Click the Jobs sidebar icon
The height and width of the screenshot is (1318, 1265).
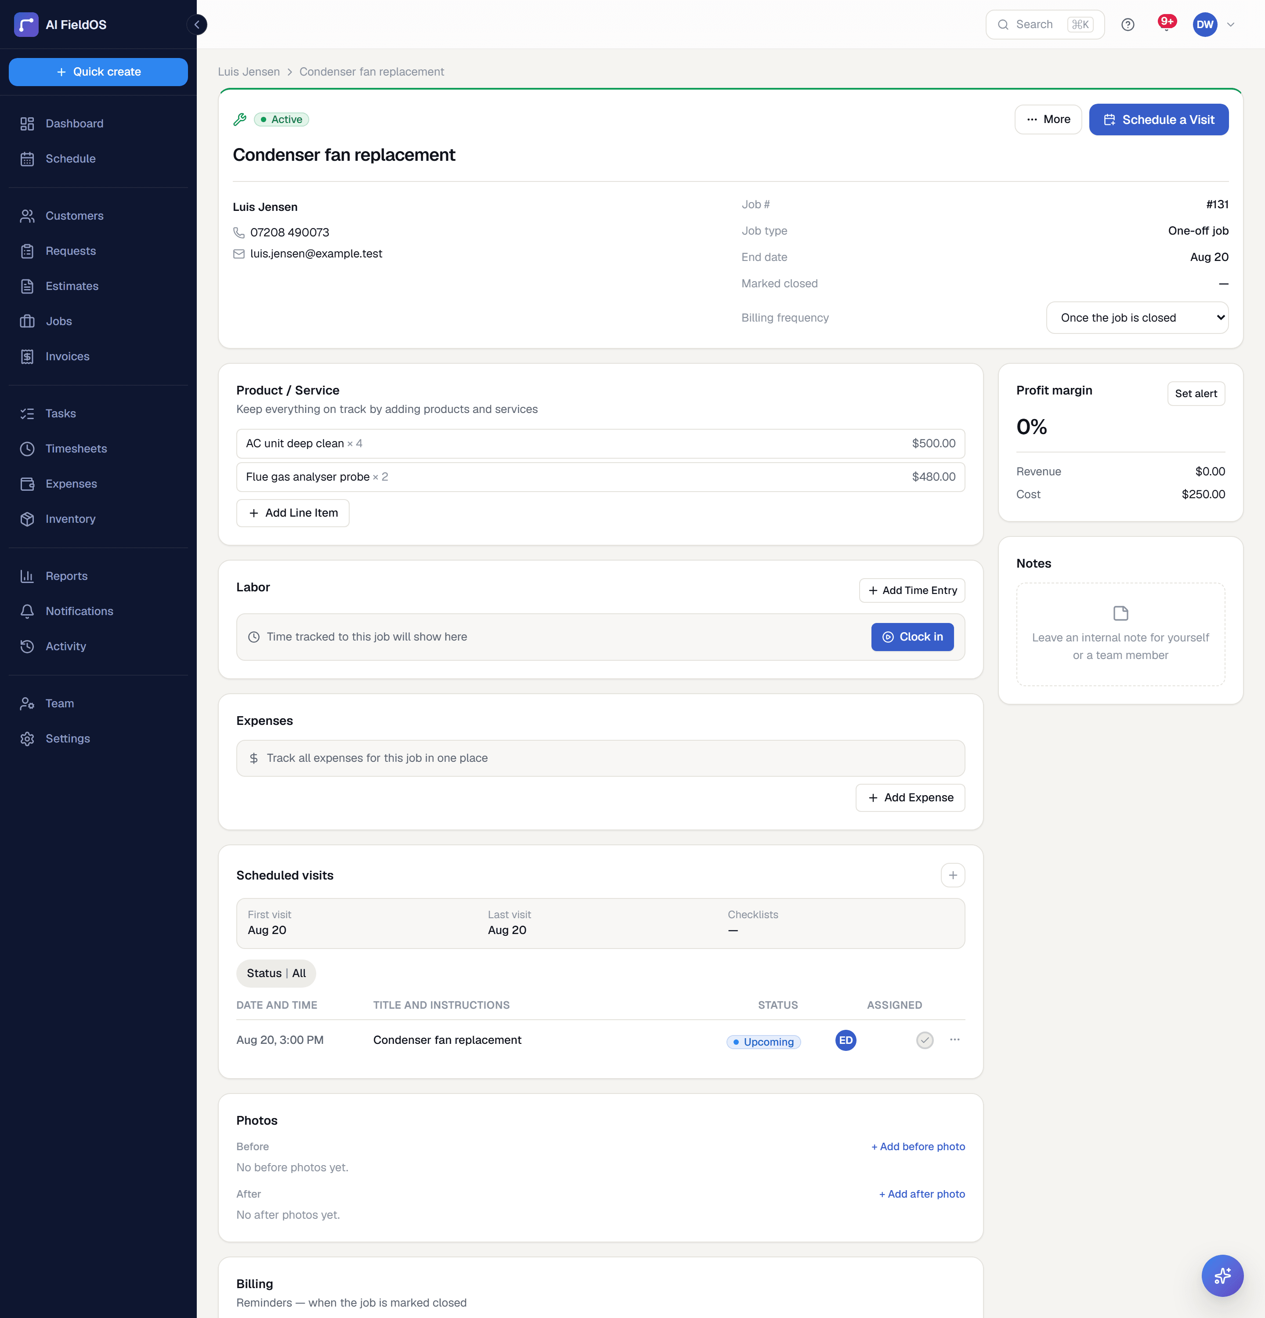pos(27,322)
